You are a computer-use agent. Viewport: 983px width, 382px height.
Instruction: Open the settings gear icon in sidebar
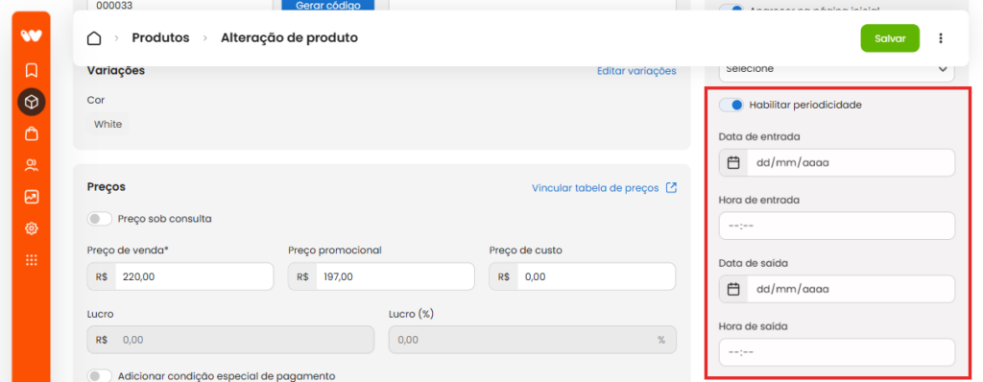click(32, 228)
